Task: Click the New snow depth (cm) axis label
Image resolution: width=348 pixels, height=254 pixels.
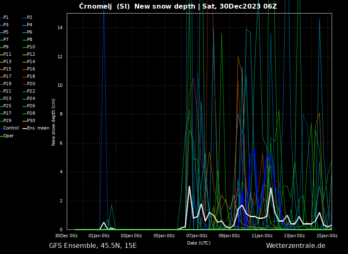Action: (x=54, y=122)
